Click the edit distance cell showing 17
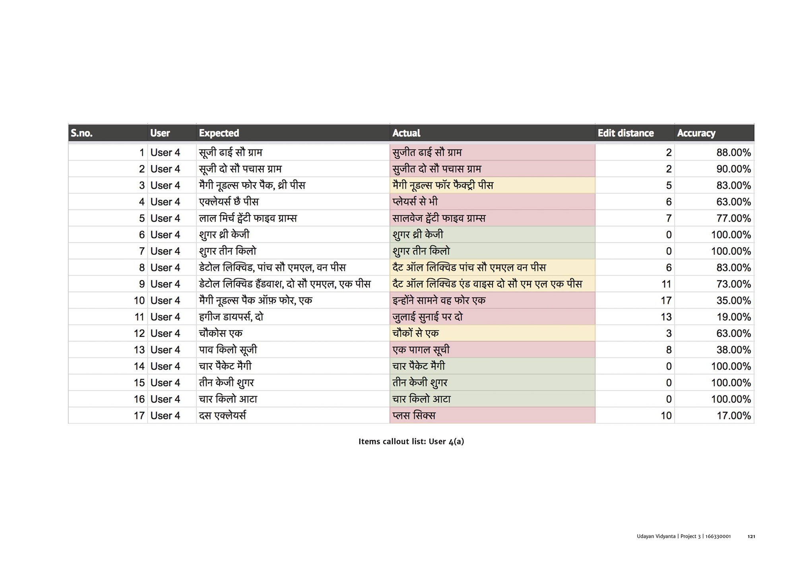Viewport: 795px width, 562px height. point(666,300)
